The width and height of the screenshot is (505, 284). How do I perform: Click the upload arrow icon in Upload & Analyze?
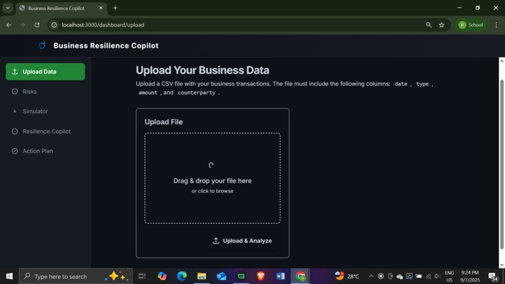[x=216, y=241]
